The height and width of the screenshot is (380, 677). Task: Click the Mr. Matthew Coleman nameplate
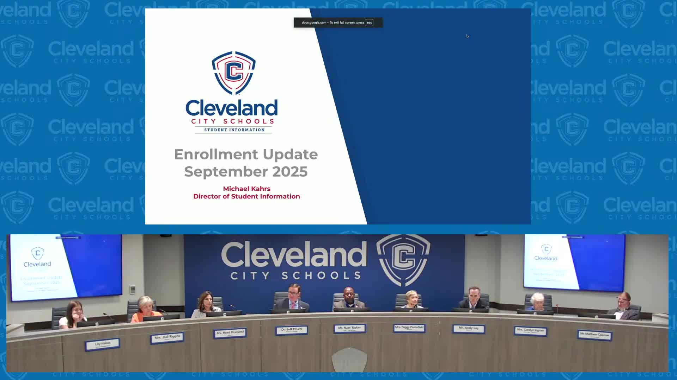(594, 335)
